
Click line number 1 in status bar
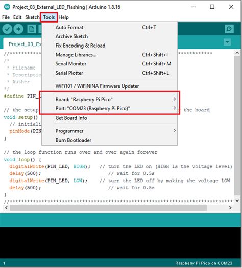[4, 263]
